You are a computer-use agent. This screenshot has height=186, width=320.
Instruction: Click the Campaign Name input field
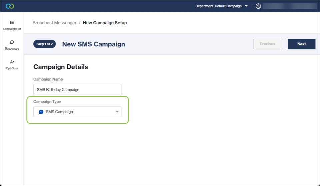point(77,90)
